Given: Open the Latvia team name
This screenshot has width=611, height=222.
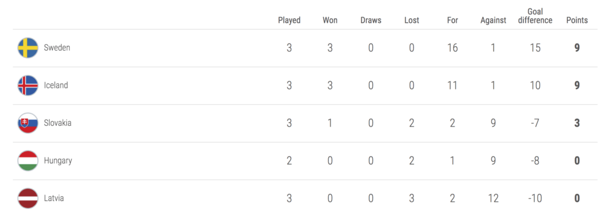Looking at the screenshot, I should pos(54,198).
